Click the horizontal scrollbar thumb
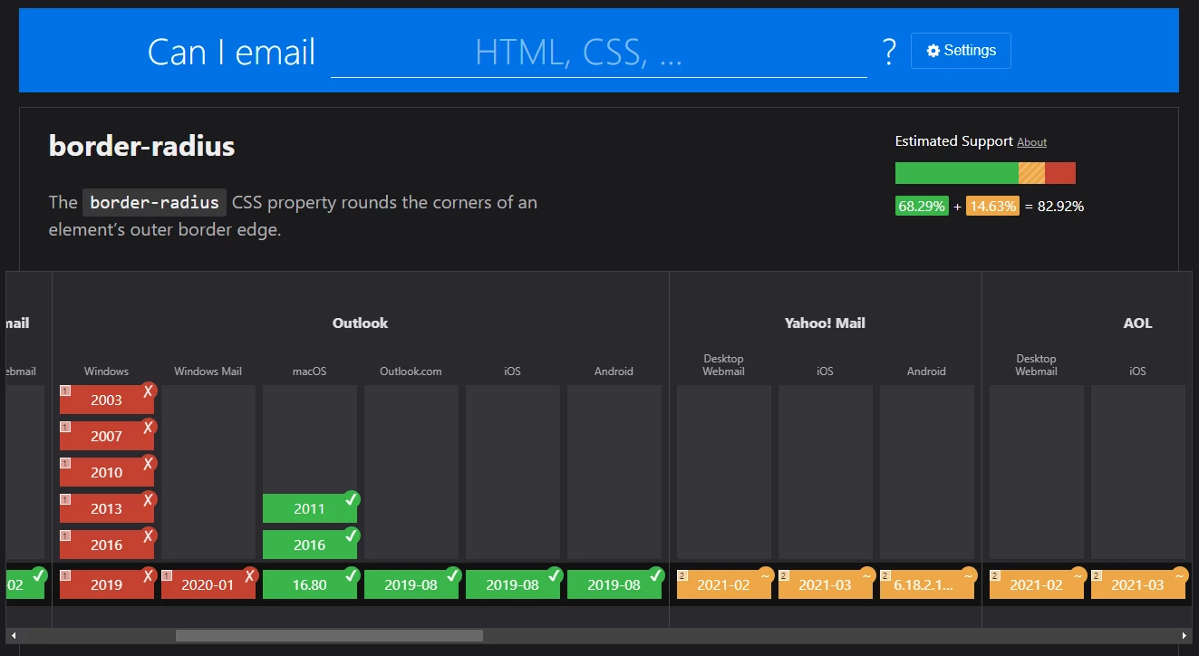The height and width of the screenshot is (656, 1199). [x=329, y=636]
